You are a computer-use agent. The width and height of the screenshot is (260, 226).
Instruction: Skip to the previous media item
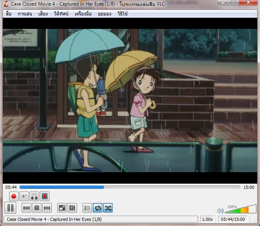point(26,208)
